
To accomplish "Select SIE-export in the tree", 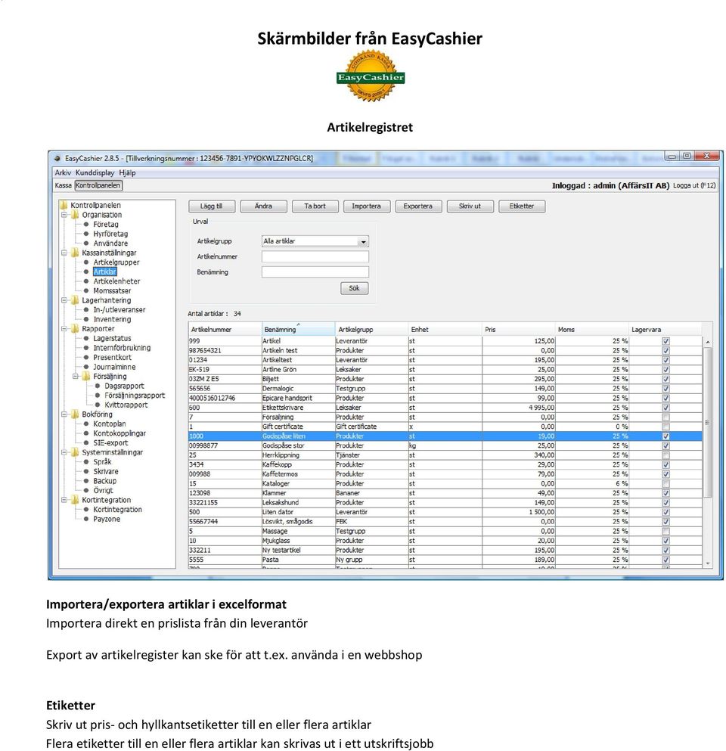I will tap(110, 443).
